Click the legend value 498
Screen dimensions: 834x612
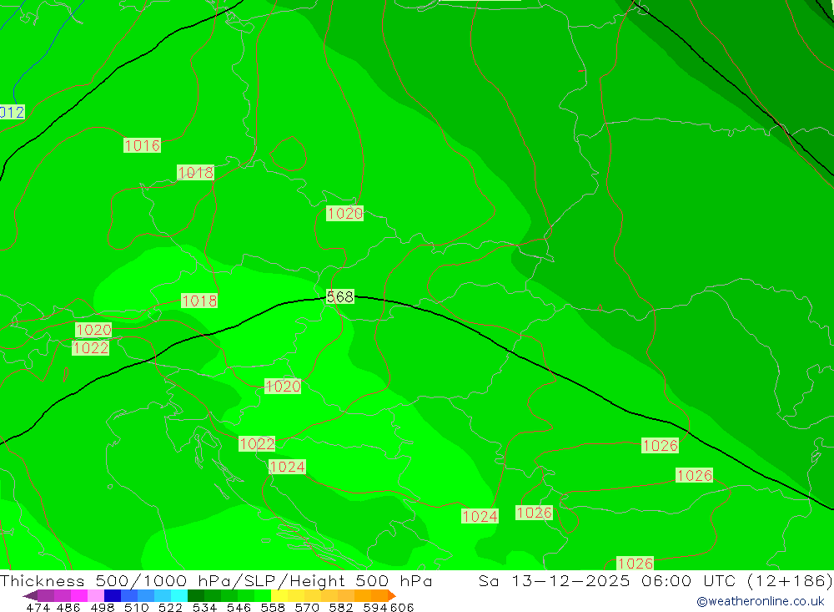103,607
